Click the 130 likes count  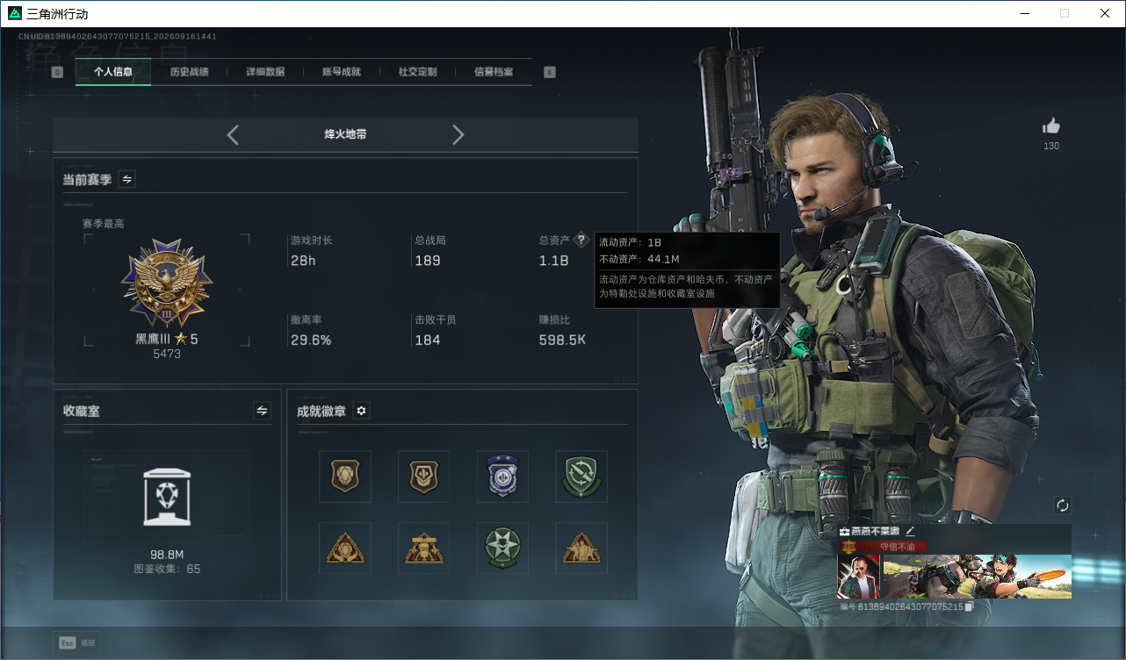coord(1051,146)
